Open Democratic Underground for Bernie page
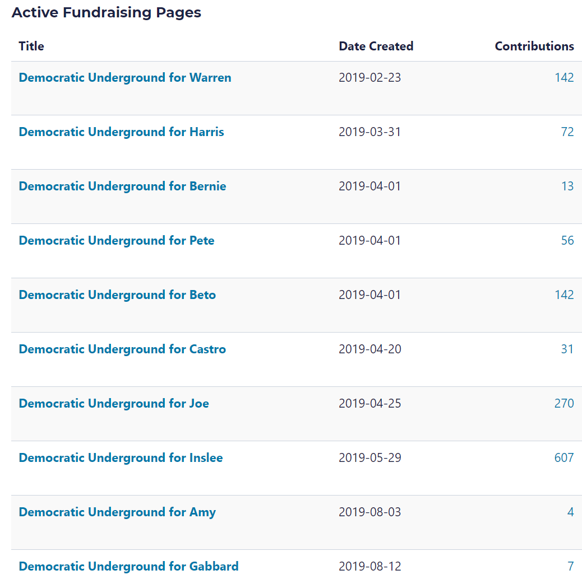Screen dimensions: 582x584 tap(122, 186)
